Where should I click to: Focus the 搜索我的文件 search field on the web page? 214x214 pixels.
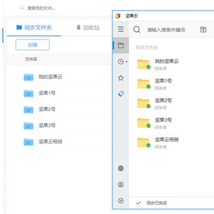(x=41, y=8)
